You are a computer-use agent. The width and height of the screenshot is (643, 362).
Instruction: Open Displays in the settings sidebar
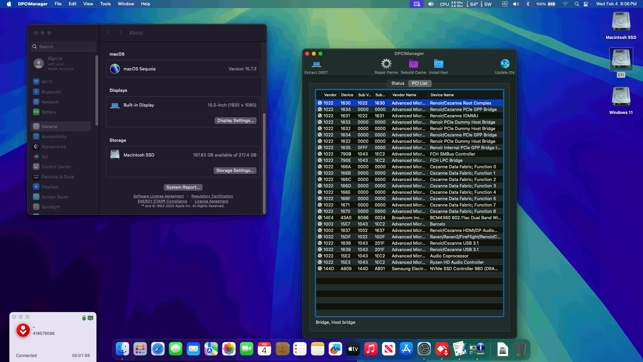click(60, 187)
